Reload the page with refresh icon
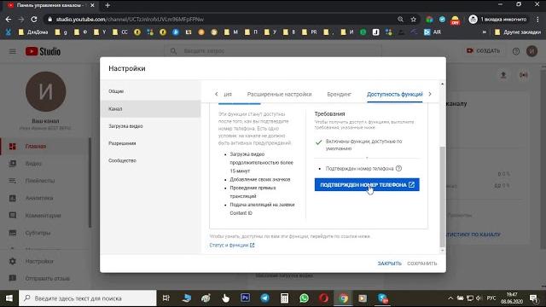 pyautogui.click(x=34, y=20)
